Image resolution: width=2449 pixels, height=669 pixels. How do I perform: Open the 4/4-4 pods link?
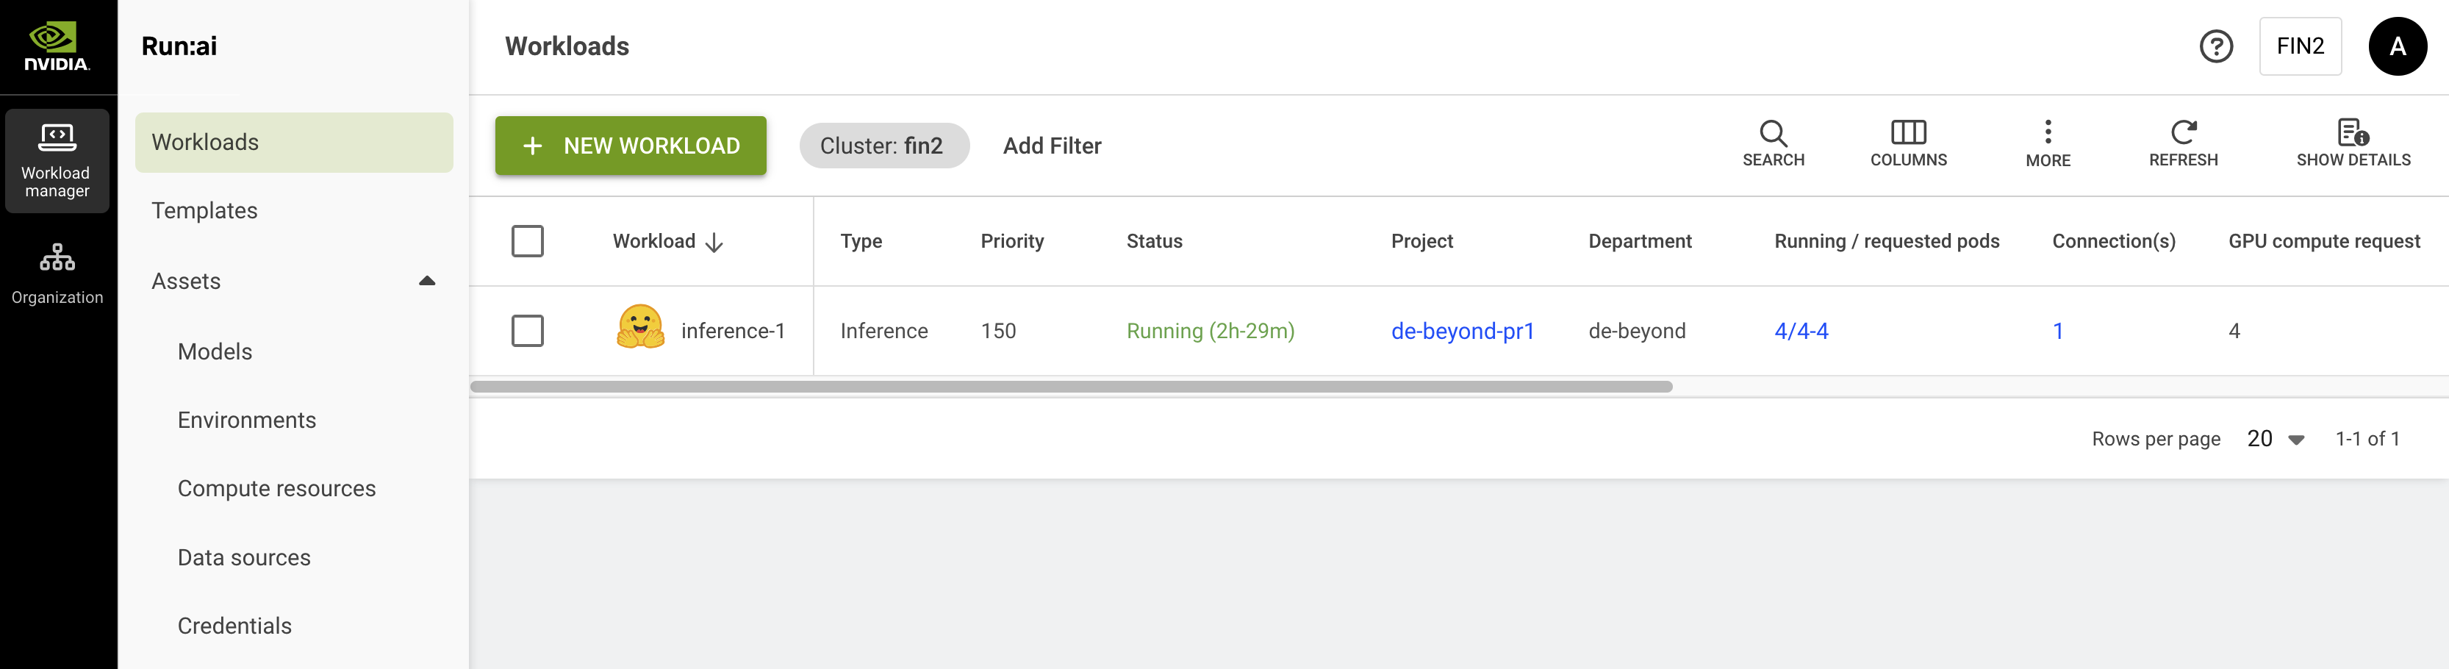1801,331
